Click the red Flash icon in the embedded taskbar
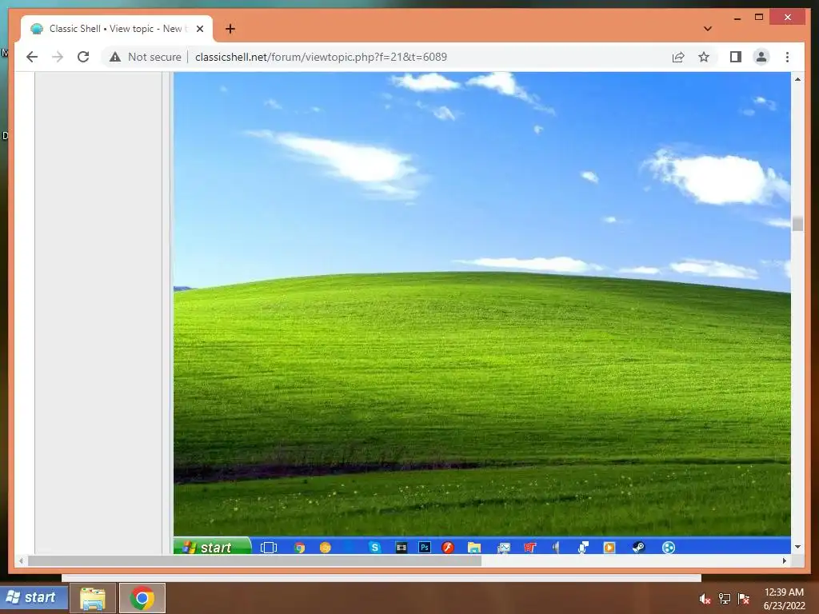 448,547
